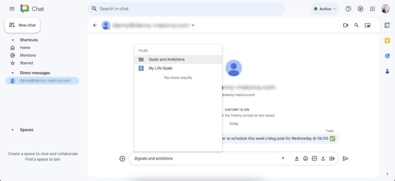Select the Goals and Ambitions folder
The image size is (395, 181).
pyautogui.click(x=178, y=59)
